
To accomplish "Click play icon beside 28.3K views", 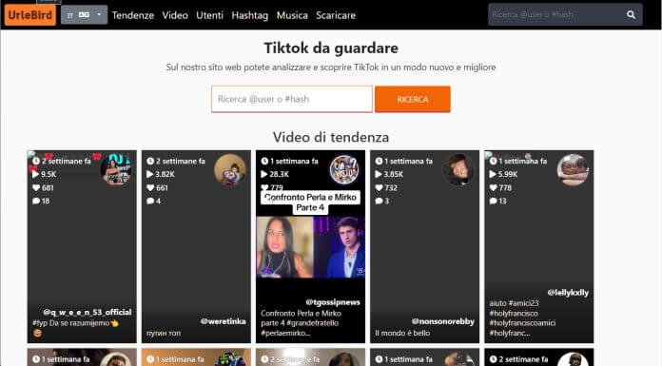I will (264, 174).
